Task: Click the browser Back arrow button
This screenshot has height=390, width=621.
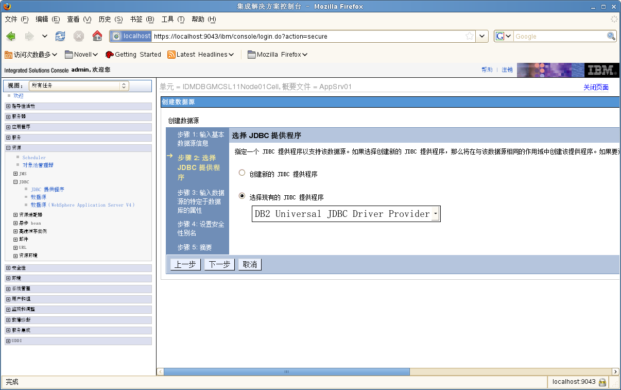Action: (x=11, y=36)
